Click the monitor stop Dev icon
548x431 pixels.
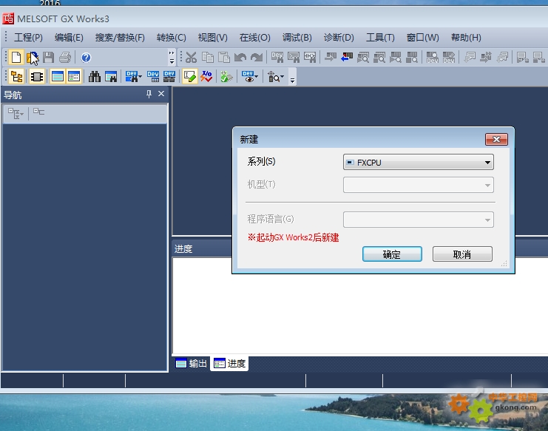(x=449, y=57)
